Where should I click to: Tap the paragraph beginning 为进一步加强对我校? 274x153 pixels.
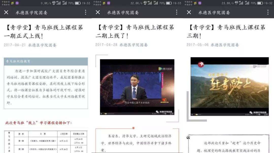click(46, 87)
